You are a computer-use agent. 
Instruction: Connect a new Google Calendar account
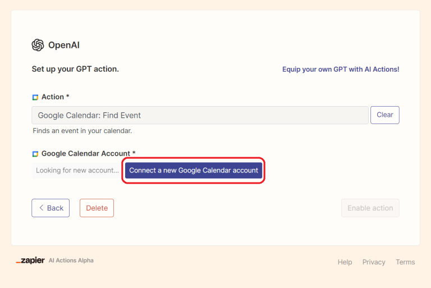tap(194, 170)
